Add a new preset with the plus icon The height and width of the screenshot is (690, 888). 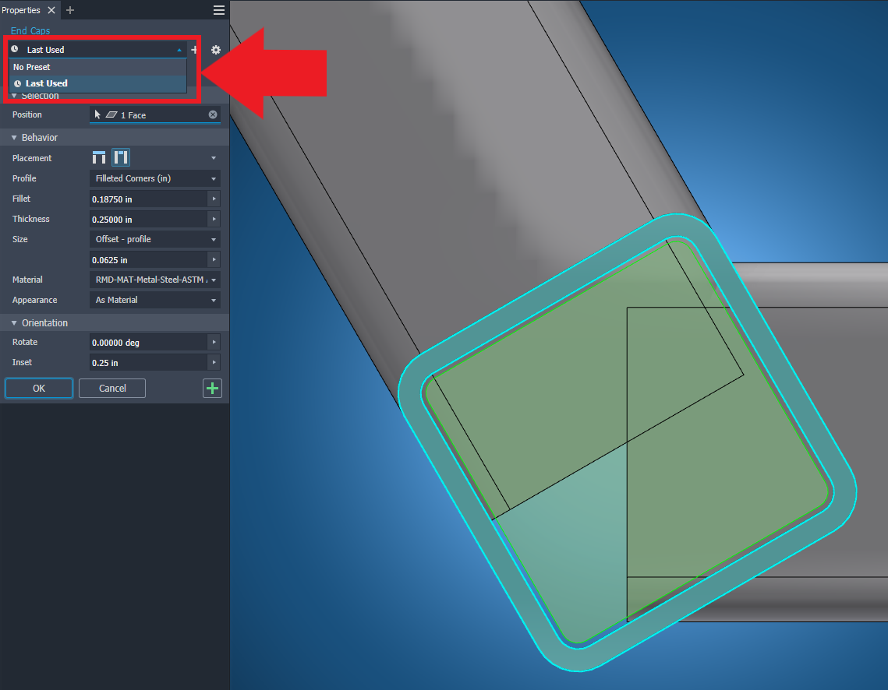[x=193, y=50]
